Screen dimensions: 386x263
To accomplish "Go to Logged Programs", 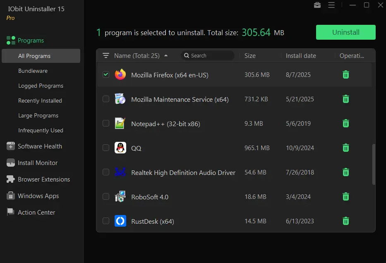I will 41,86.
